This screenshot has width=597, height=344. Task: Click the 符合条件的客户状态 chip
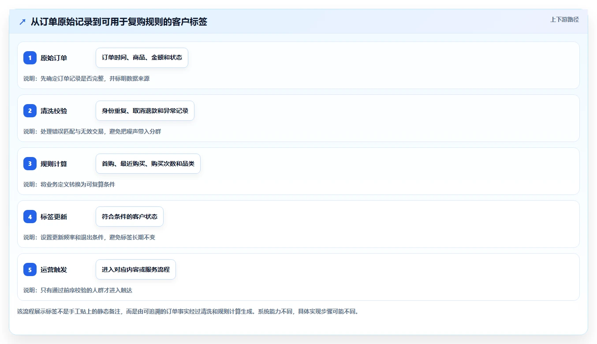click(130, 217)
